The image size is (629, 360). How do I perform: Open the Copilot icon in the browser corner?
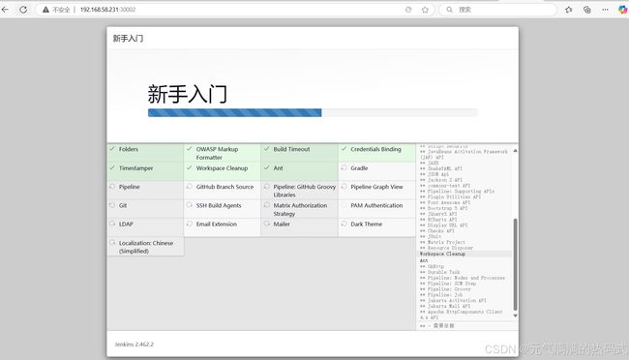623,10
